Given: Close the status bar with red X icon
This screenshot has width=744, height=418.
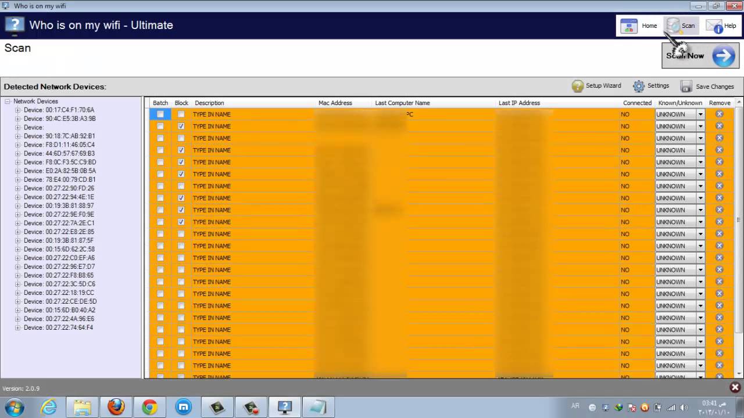Looking at the screenshot, I should 735,387.
